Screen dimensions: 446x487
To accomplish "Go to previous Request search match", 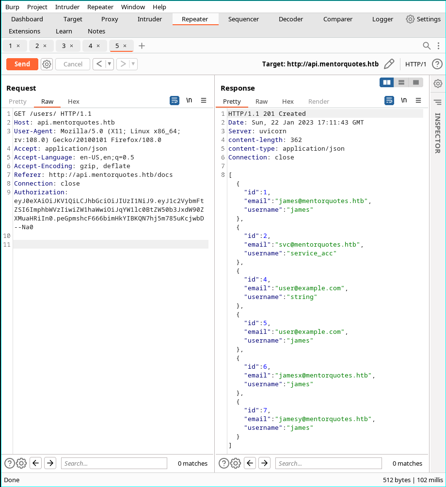I will [36, 463].
